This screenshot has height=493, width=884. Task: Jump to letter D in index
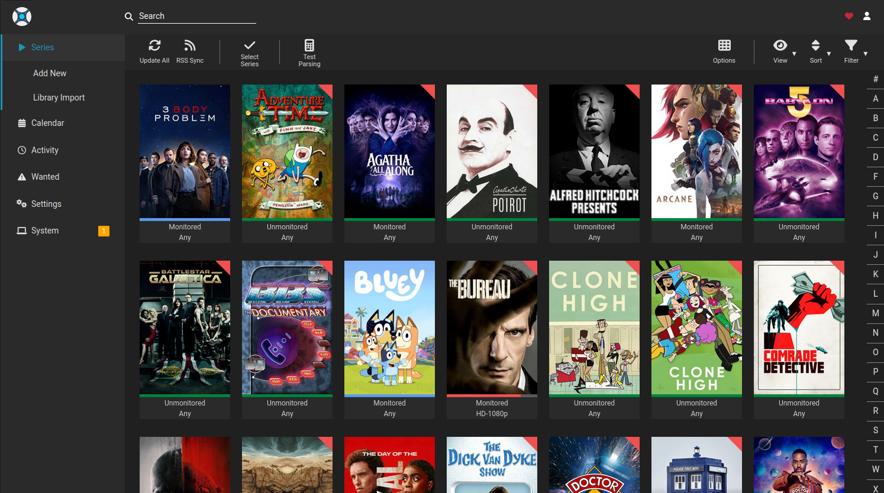tap(876, 157)
